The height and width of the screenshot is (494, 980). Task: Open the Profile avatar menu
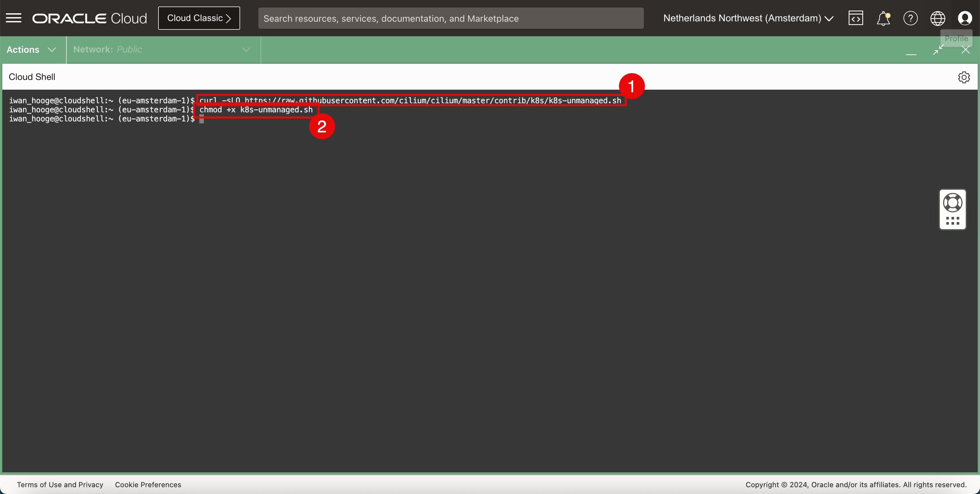pos(965,18)
